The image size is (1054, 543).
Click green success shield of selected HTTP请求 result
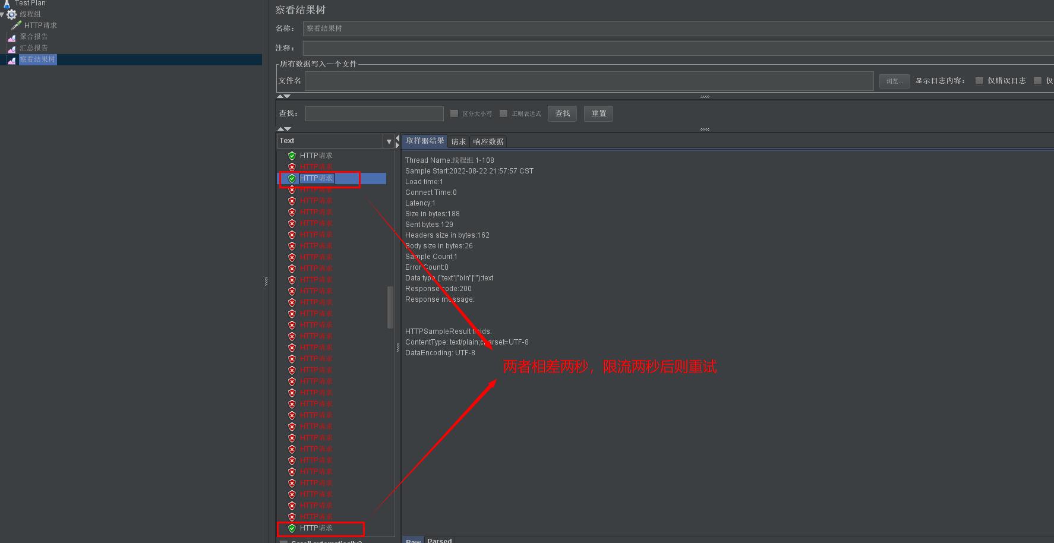pos(292,178)
